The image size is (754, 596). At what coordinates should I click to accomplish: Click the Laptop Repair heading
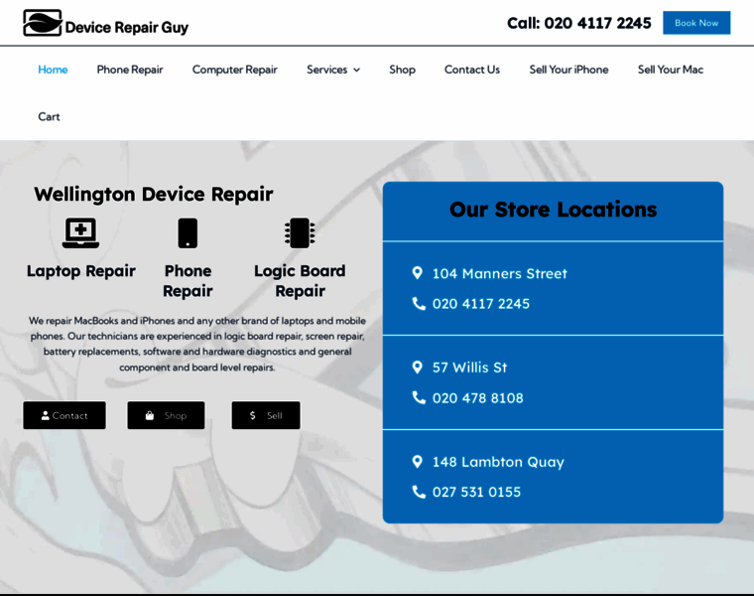click(x=80, y=271)
